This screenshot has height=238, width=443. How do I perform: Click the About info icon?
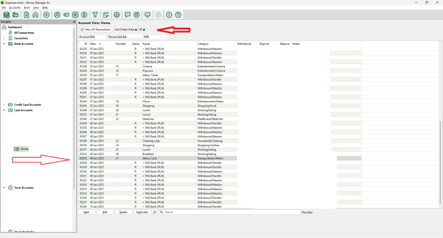coord(169,15)
